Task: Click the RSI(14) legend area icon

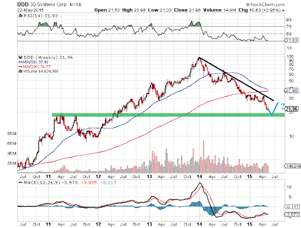Action: [20, 16]
